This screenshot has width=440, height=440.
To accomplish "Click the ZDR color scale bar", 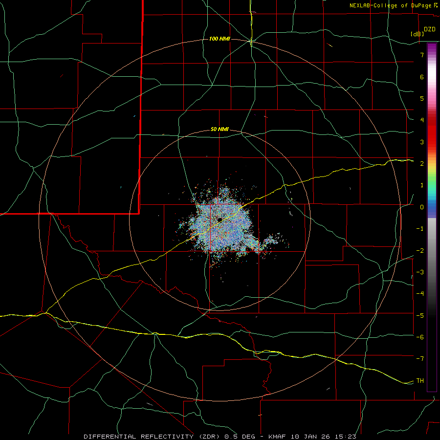I will click(x=432, y=217).
